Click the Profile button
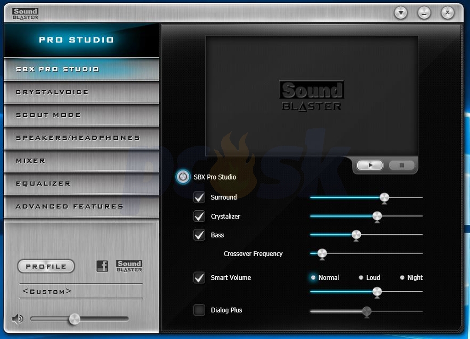470x339 pixels. click(46, 266)
